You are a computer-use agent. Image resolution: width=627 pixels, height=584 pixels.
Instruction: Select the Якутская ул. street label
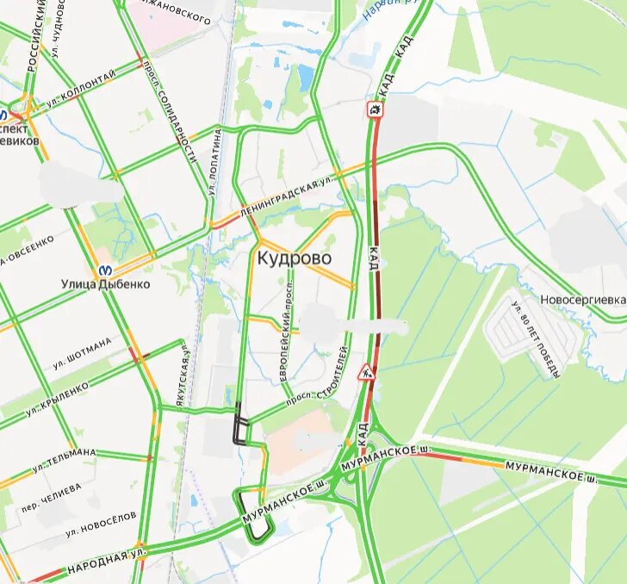(183, 373)
